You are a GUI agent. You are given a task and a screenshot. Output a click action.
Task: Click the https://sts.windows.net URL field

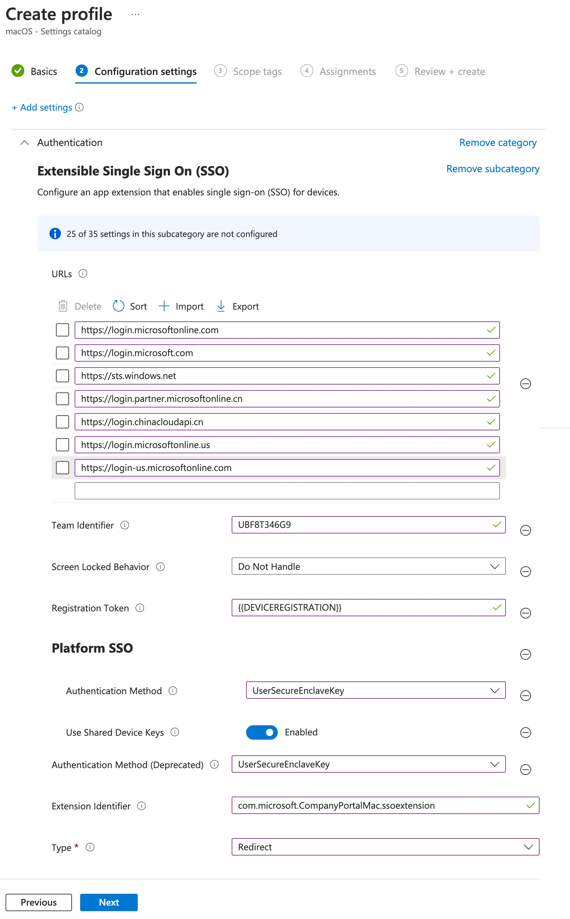click(287, 376)
